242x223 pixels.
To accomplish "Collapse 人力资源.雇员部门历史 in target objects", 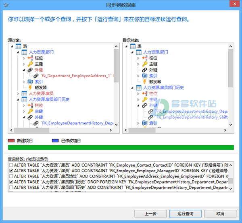I will point(132,88).
